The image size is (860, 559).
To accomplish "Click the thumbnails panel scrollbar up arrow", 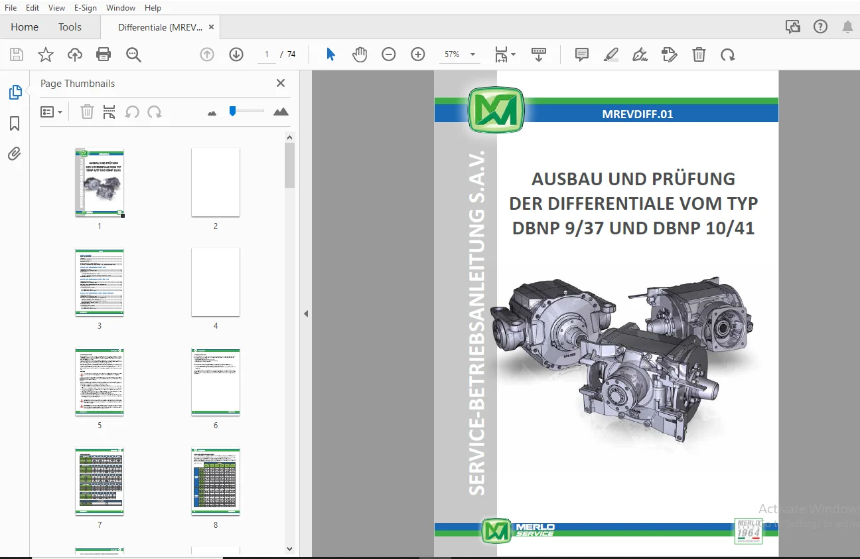I will pyautogui.click(x=289, y=137).
